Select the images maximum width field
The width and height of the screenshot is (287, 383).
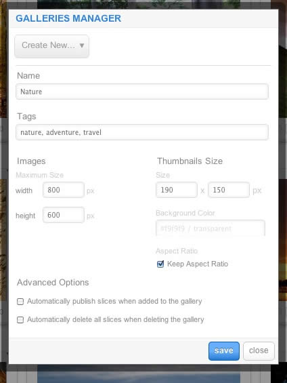(x=64, y=190)
